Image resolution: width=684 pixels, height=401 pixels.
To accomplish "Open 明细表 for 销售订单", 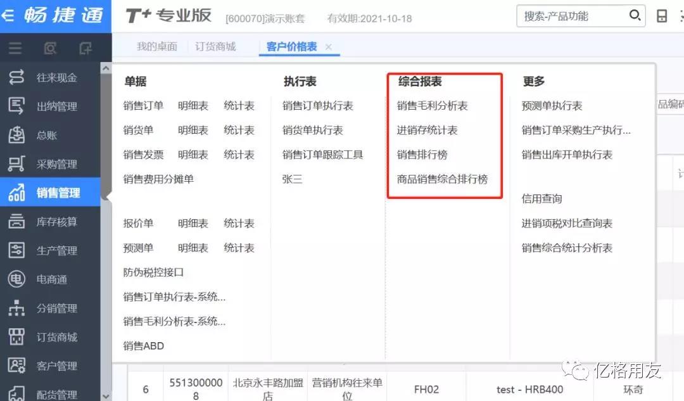I will (193, 106).
